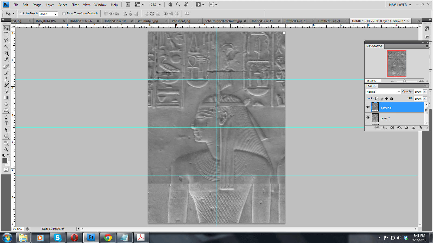
Task: Select the Zoom tool in toolbox
Action: [x=6, y=149]
